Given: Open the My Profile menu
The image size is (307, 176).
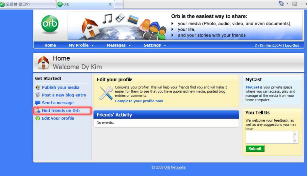Looking at the screenshot, I should click(x=78, y=45).
